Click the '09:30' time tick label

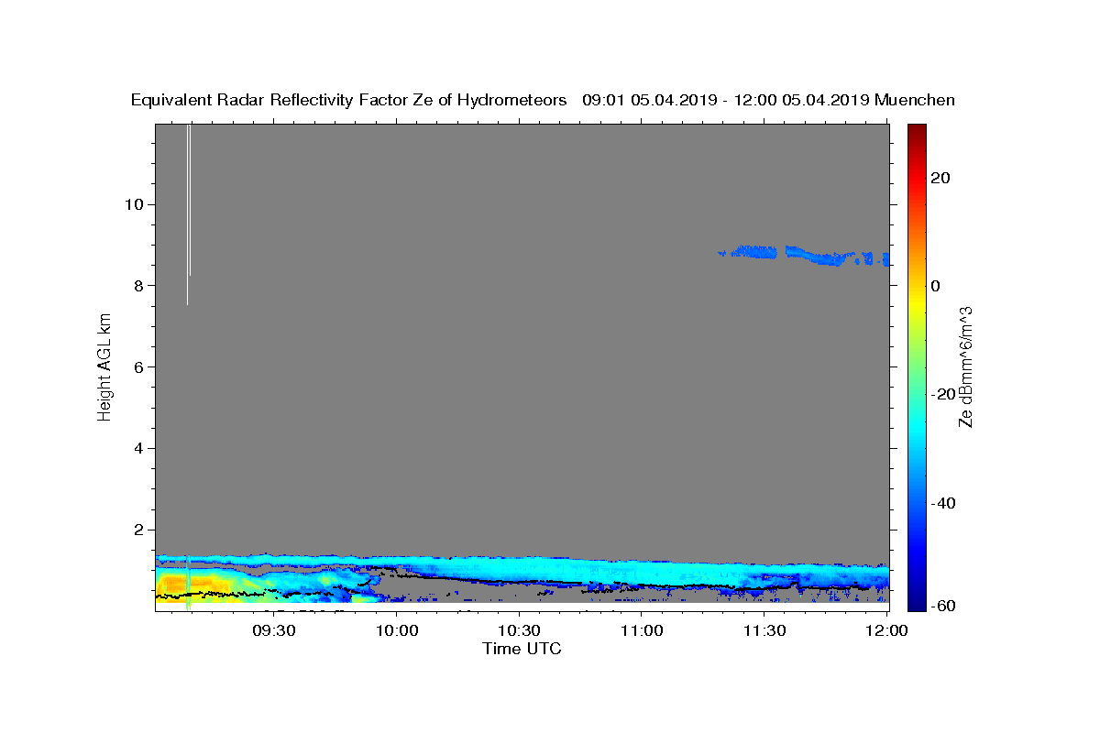pos(275,630)
